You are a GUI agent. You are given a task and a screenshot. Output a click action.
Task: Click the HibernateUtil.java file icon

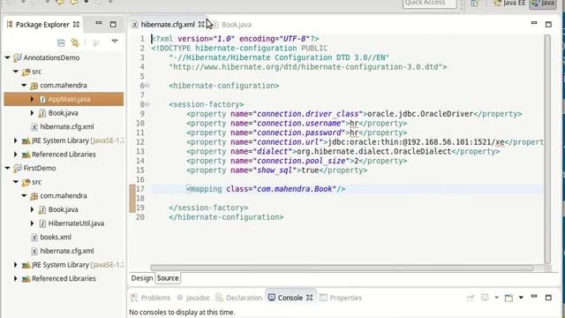42,223
